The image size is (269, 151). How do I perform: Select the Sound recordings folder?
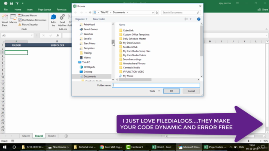tap(132, 59)
